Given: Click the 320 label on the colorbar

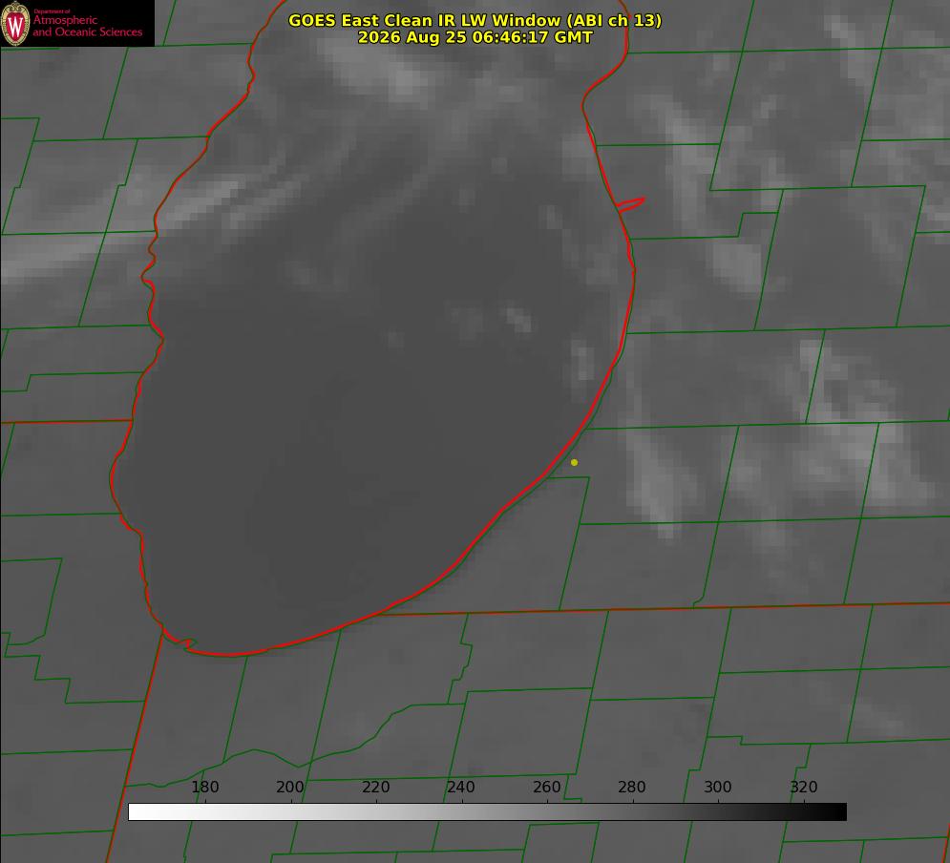Looking at the screenshot, I should (803, 787).
